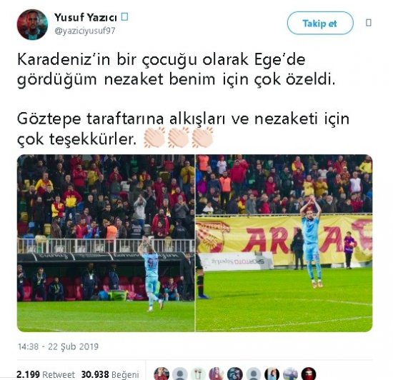Open the Yusuf Yazıcı display name link

coord(86,18)
